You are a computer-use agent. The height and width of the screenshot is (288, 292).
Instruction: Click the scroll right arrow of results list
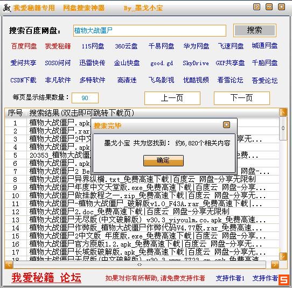point(275,264)
